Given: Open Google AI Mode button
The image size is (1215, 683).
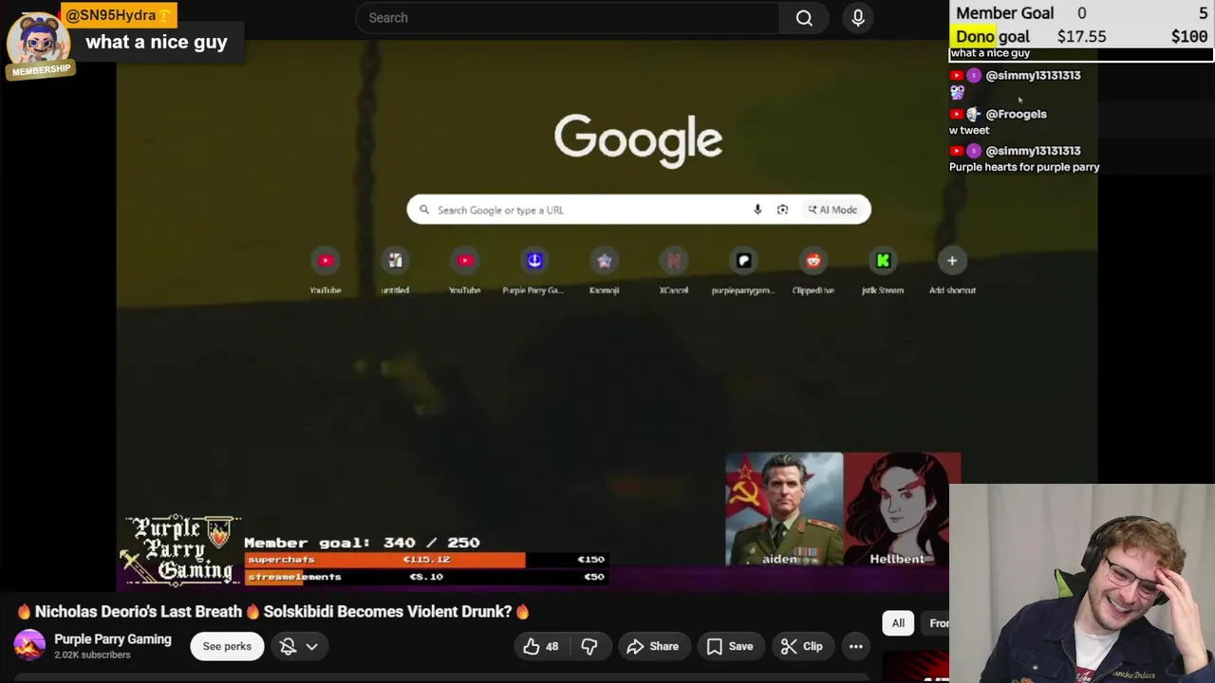Looking at the screenshot, I should (832, 210).
